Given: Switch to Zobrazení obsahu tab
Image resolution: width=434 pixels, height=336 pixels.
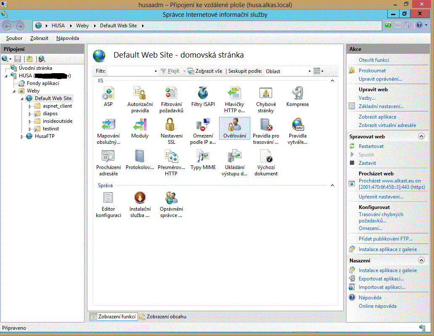Looking at the screenshot, I should pyautogui.click(x=166, y=316).
